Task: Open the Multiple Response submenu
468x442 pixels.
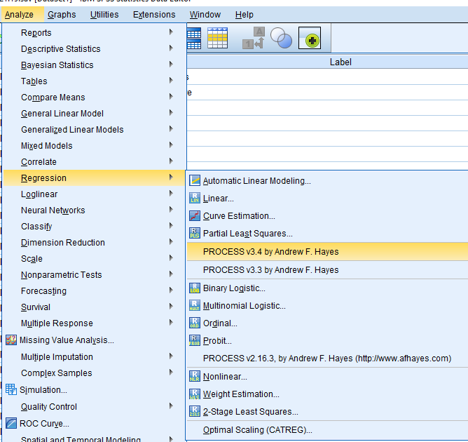Action: pyautogui.click(x=95, y=323)
